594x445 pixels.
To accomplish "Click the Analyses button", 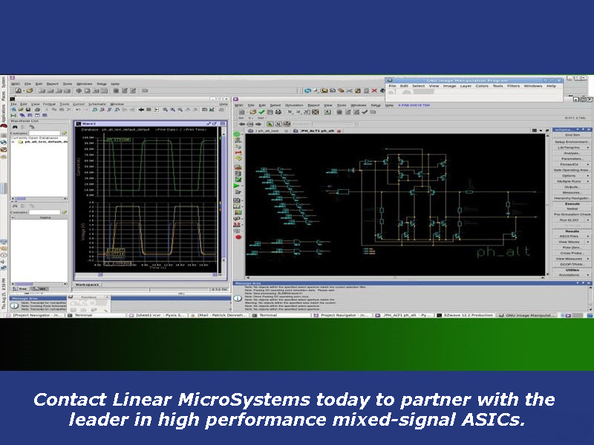I will coord(572,154).
